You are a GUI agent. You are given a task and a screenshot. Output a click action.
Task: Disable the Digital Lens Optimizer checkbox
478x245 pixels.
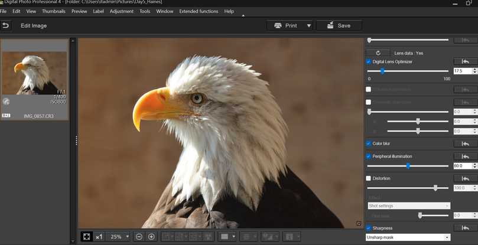coord(369,61)
